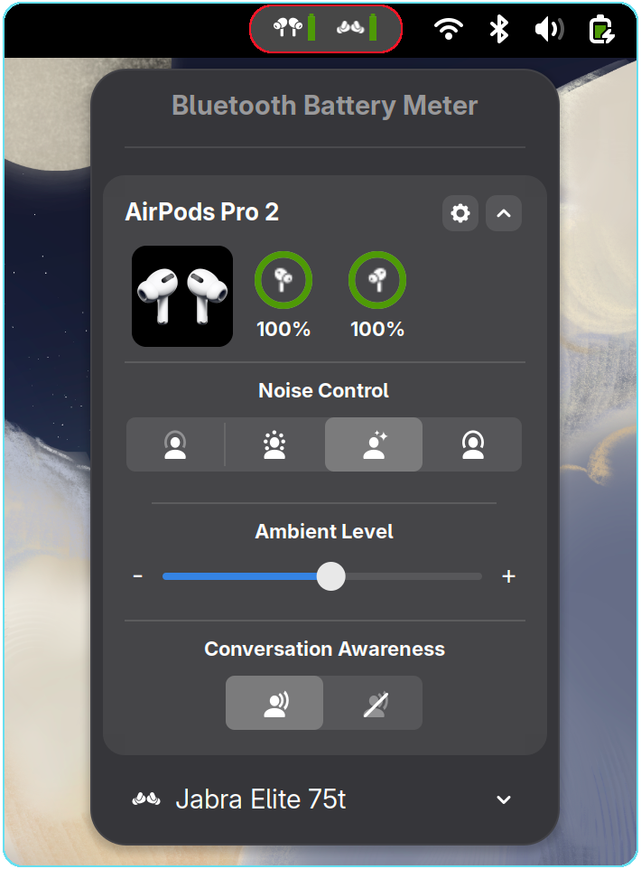Open the volume speaker icon
The width and height of the screenshot is (641, 869).
click(x=549, y=29)
